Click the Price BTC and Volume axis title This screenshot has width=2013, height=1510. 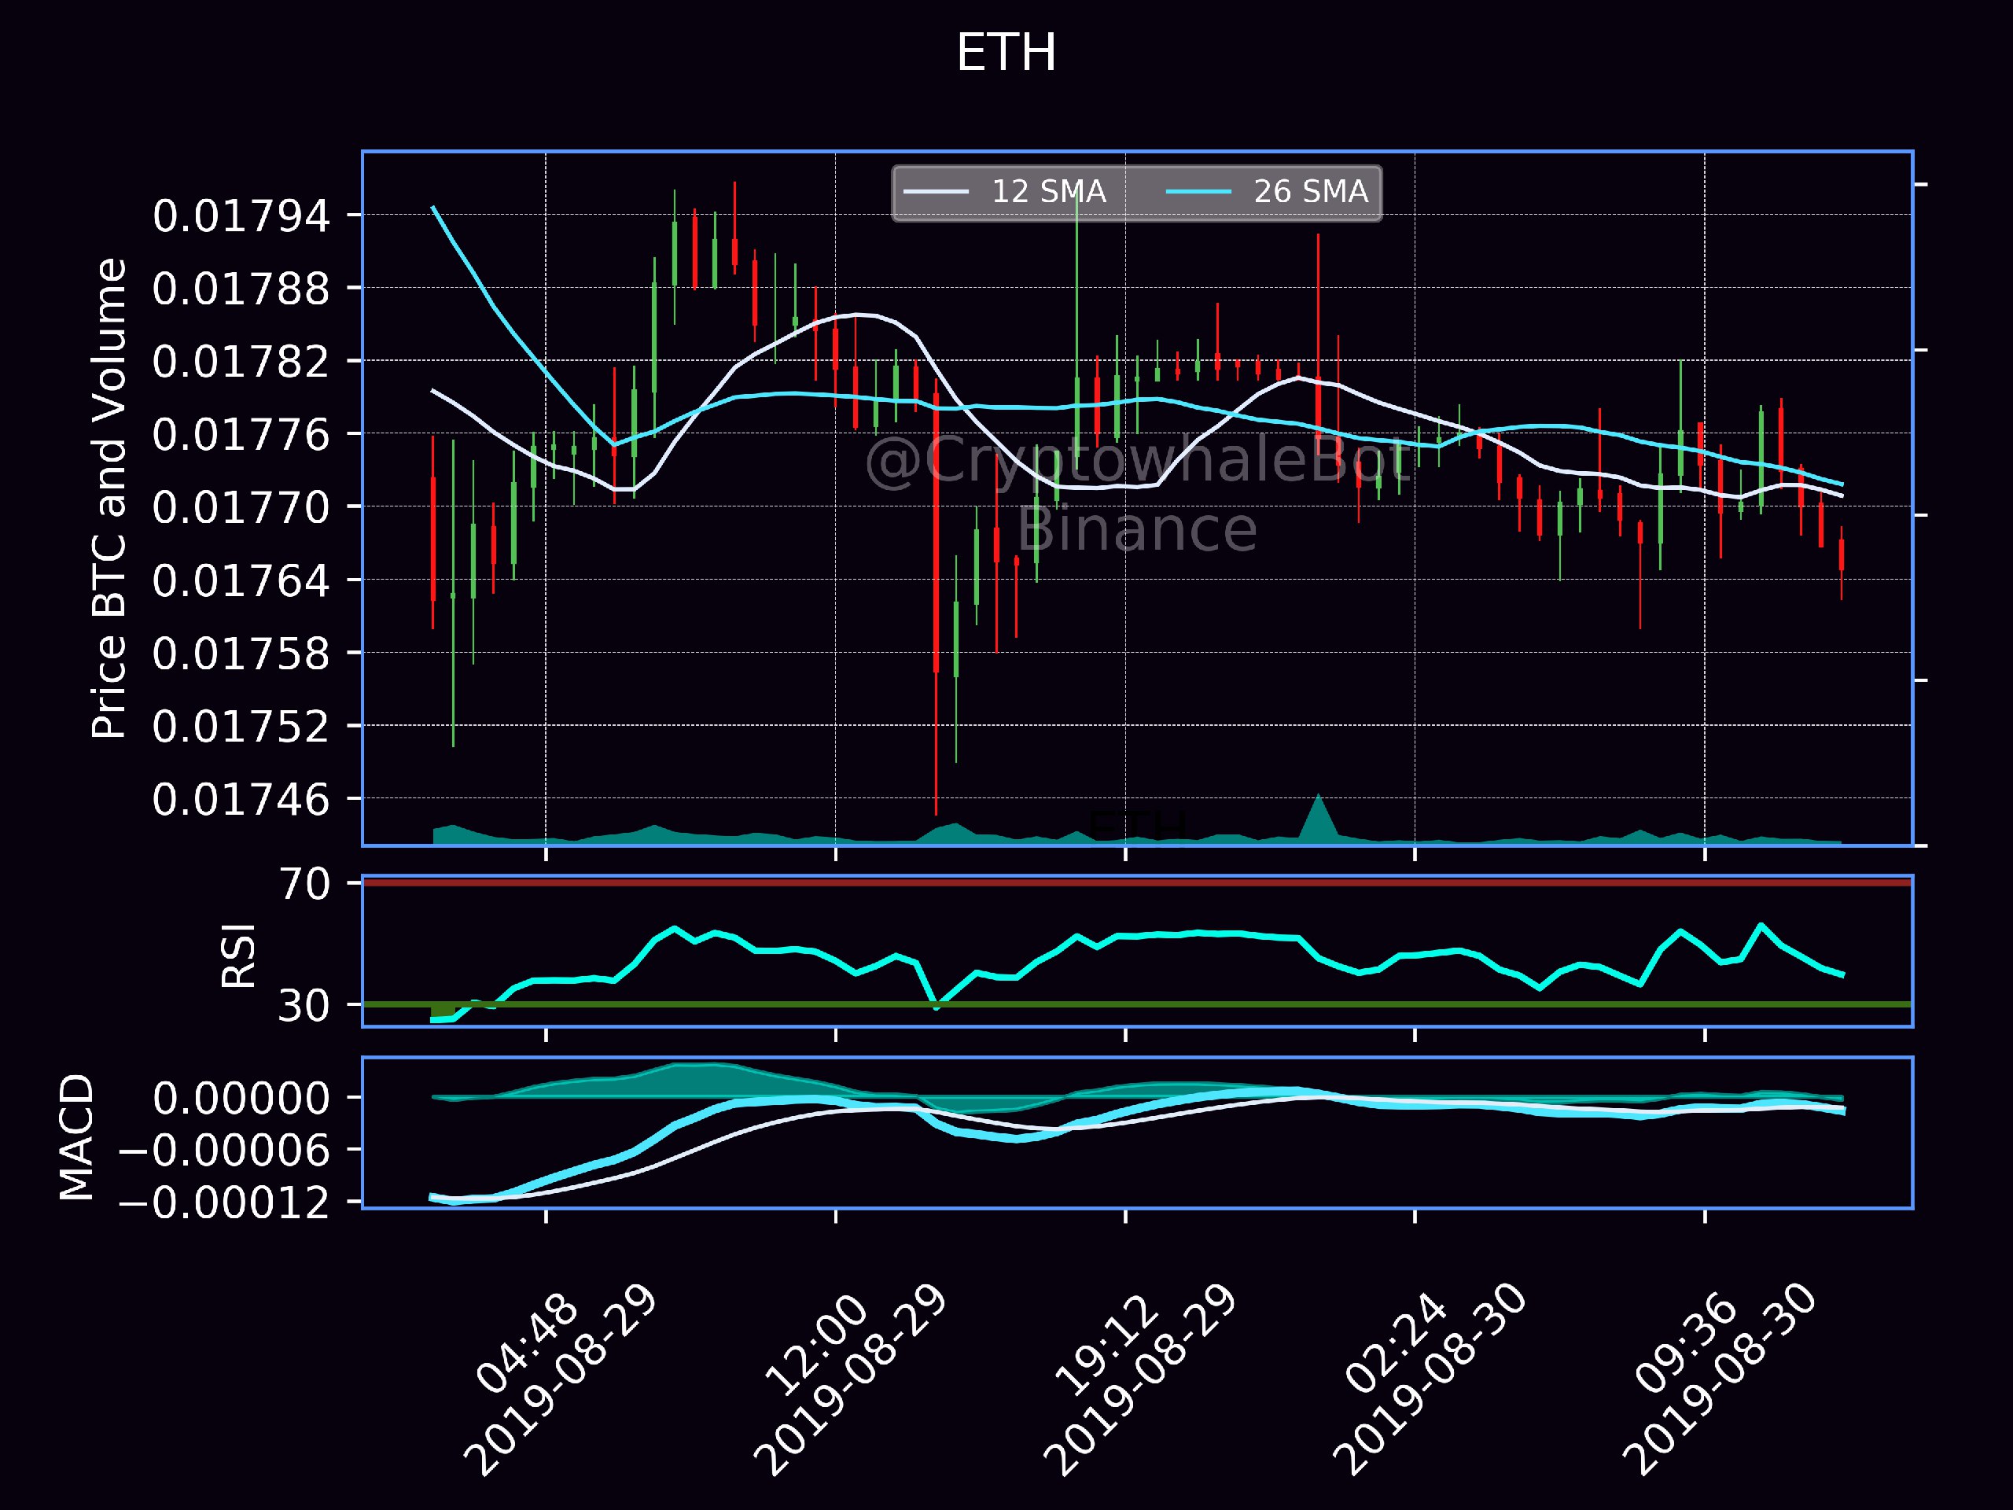[109, 499]
